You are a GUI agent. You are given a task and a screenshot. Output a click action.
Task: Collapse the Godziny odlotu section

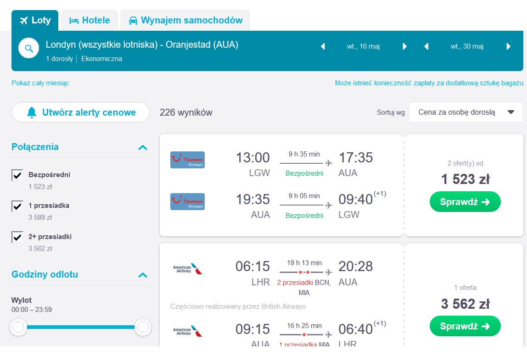143,275
